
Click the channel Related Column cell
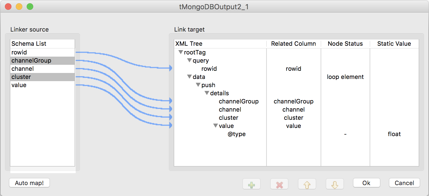pos(293,109)
